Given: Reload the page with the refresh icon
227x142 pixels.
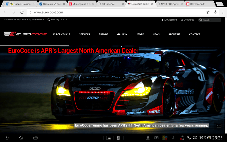Looking at the screenshot, I should (22, 12).
